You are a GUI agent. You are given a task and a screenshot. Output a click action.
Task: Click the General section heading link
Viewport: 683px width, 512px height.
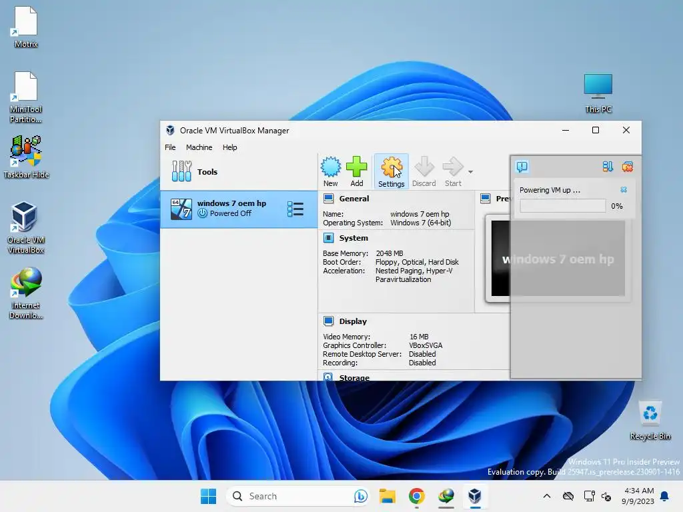[354, 199]
